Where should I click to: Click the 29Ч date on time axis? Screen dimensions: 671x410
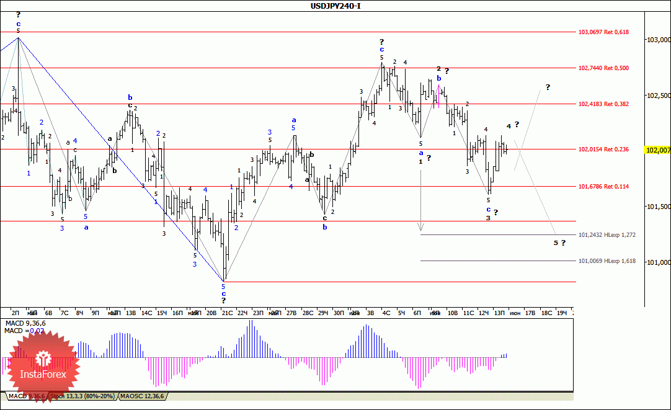[x=322, y=313]
